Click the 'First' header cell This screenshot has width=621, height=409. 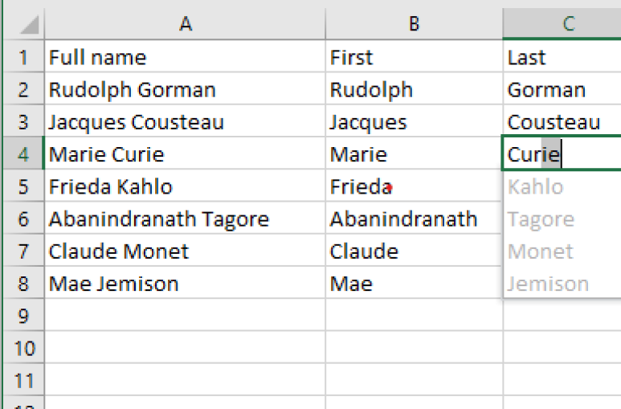coord(415,56)
